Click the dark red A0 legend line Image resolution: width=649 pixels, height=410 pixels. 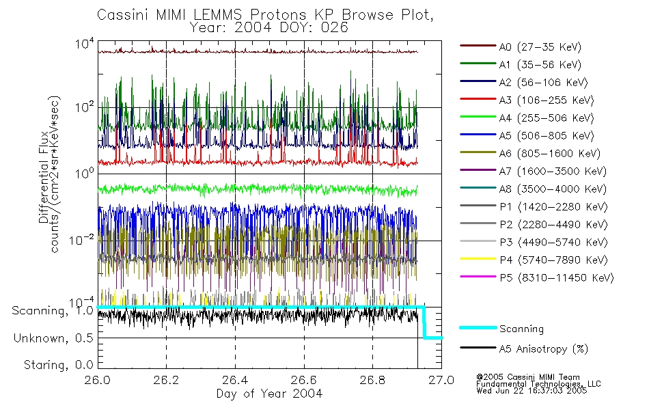(x=478, y=46)
